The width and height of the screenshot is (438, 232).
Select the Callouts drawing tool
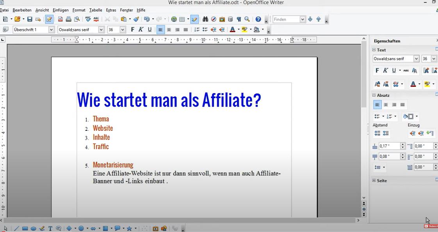tap(59, 228)
